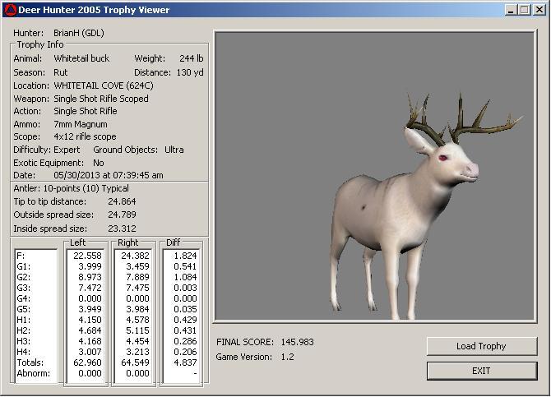Viewport: 551px width, 397px height.
Task: Click the H4: row label
Action: click(24, 352)
